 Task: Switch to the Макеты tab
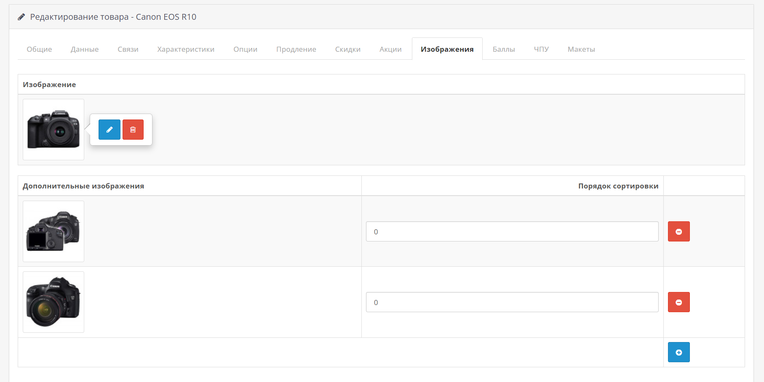581,49
